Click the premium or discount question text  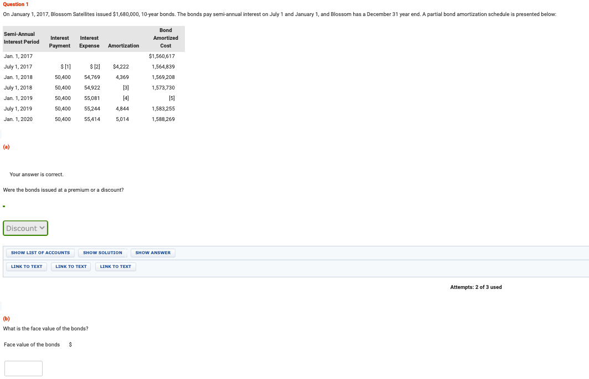tap(64, 190)
